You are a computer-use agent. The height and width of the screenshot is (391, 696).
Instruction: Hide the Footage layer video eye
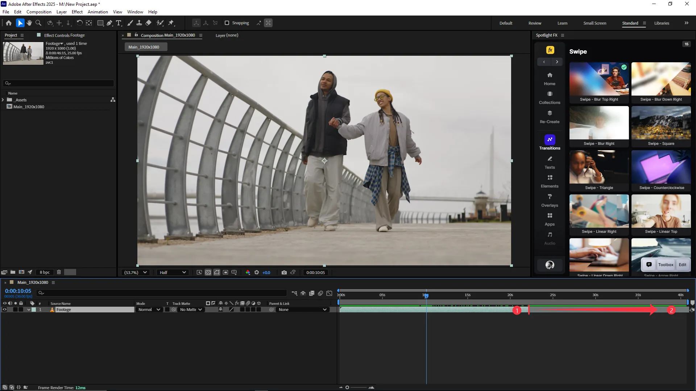5,310
